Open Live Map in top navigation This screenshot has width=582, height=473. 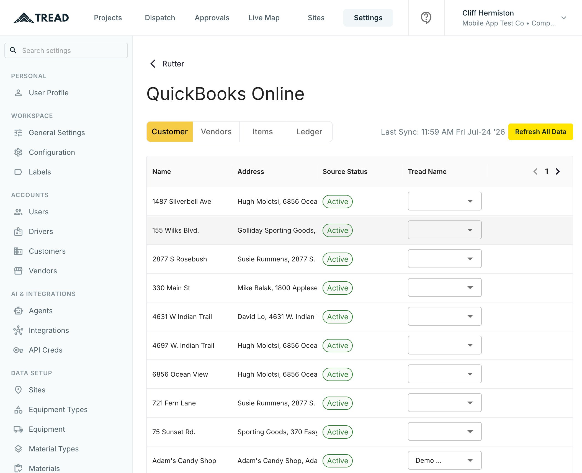coord(264,18)
